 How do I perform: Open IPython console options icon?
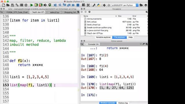click(x=147, y=44)
